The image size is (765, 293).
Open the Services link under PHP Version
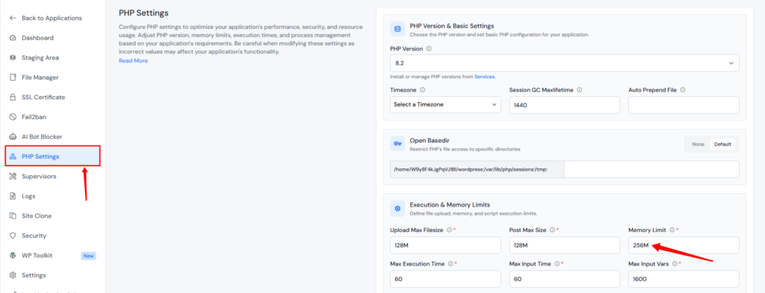pos(485,76)
